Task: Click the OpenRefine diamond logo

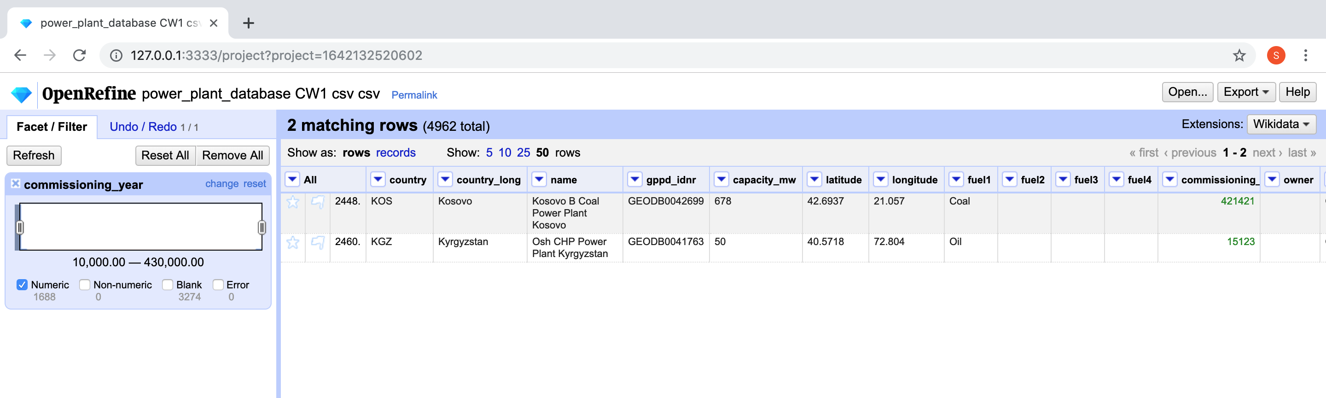Action: pos(21,95)
